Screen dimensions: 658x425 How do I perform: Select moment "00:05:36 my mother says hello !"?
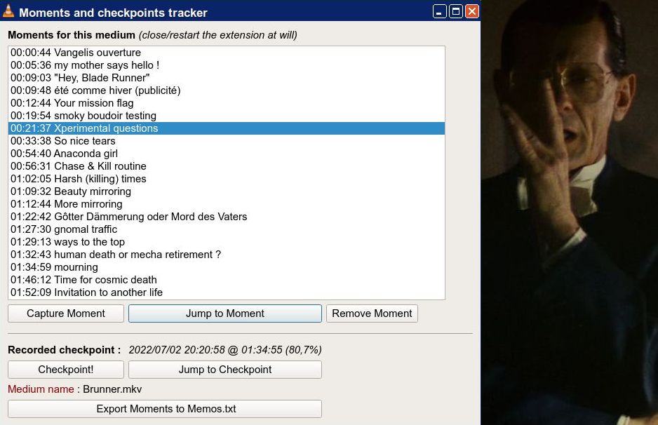[x=227, y=65]
